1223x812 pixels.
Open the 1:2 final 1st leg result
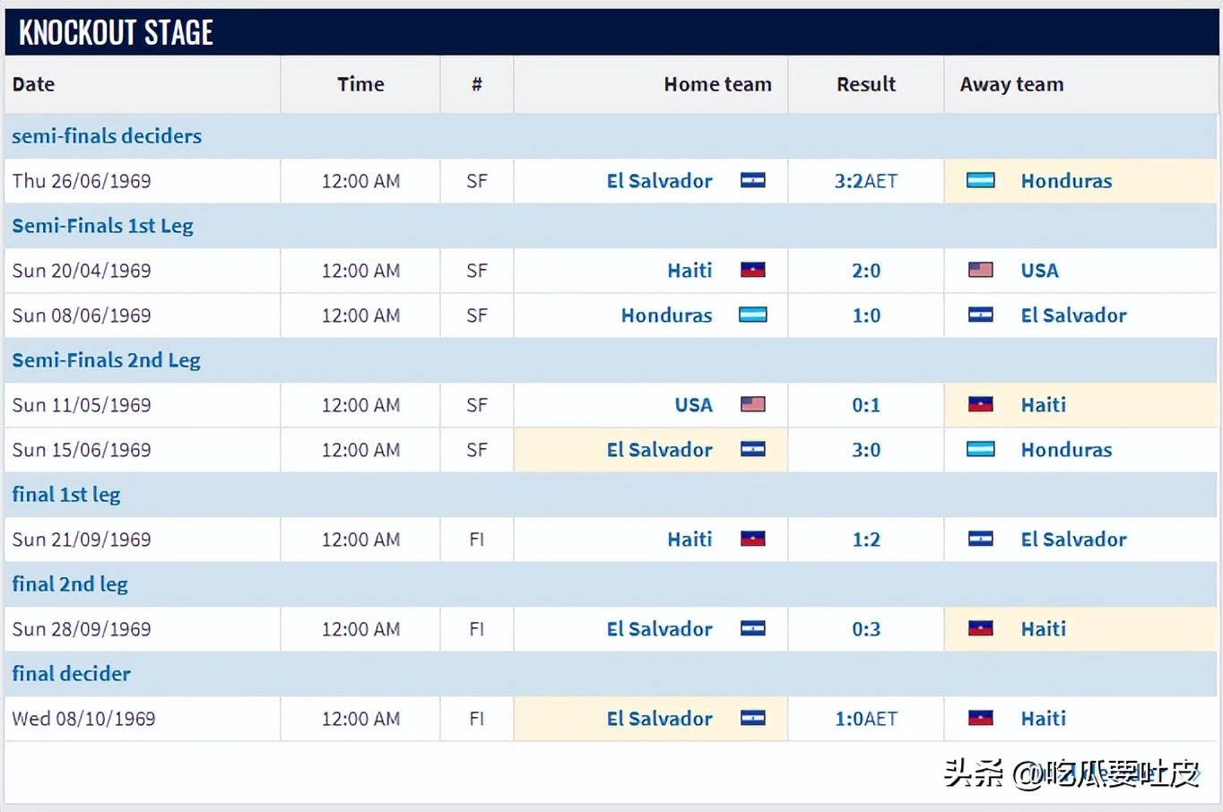(865, 540)
